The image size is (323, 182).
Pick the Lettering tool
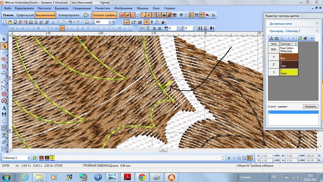(x=4, y=108)
